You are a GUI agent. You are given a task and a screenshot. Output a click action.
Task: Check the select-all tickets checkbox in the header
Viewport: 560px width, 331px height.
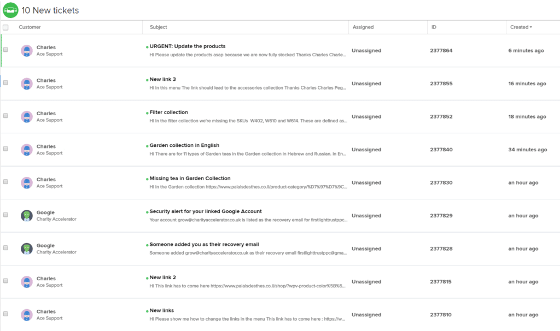5,26
